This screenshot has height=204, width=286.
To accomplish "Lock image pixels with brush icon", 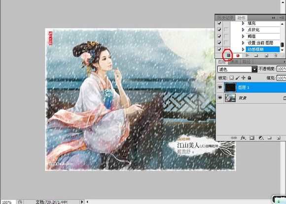I will tap(237, 78).
